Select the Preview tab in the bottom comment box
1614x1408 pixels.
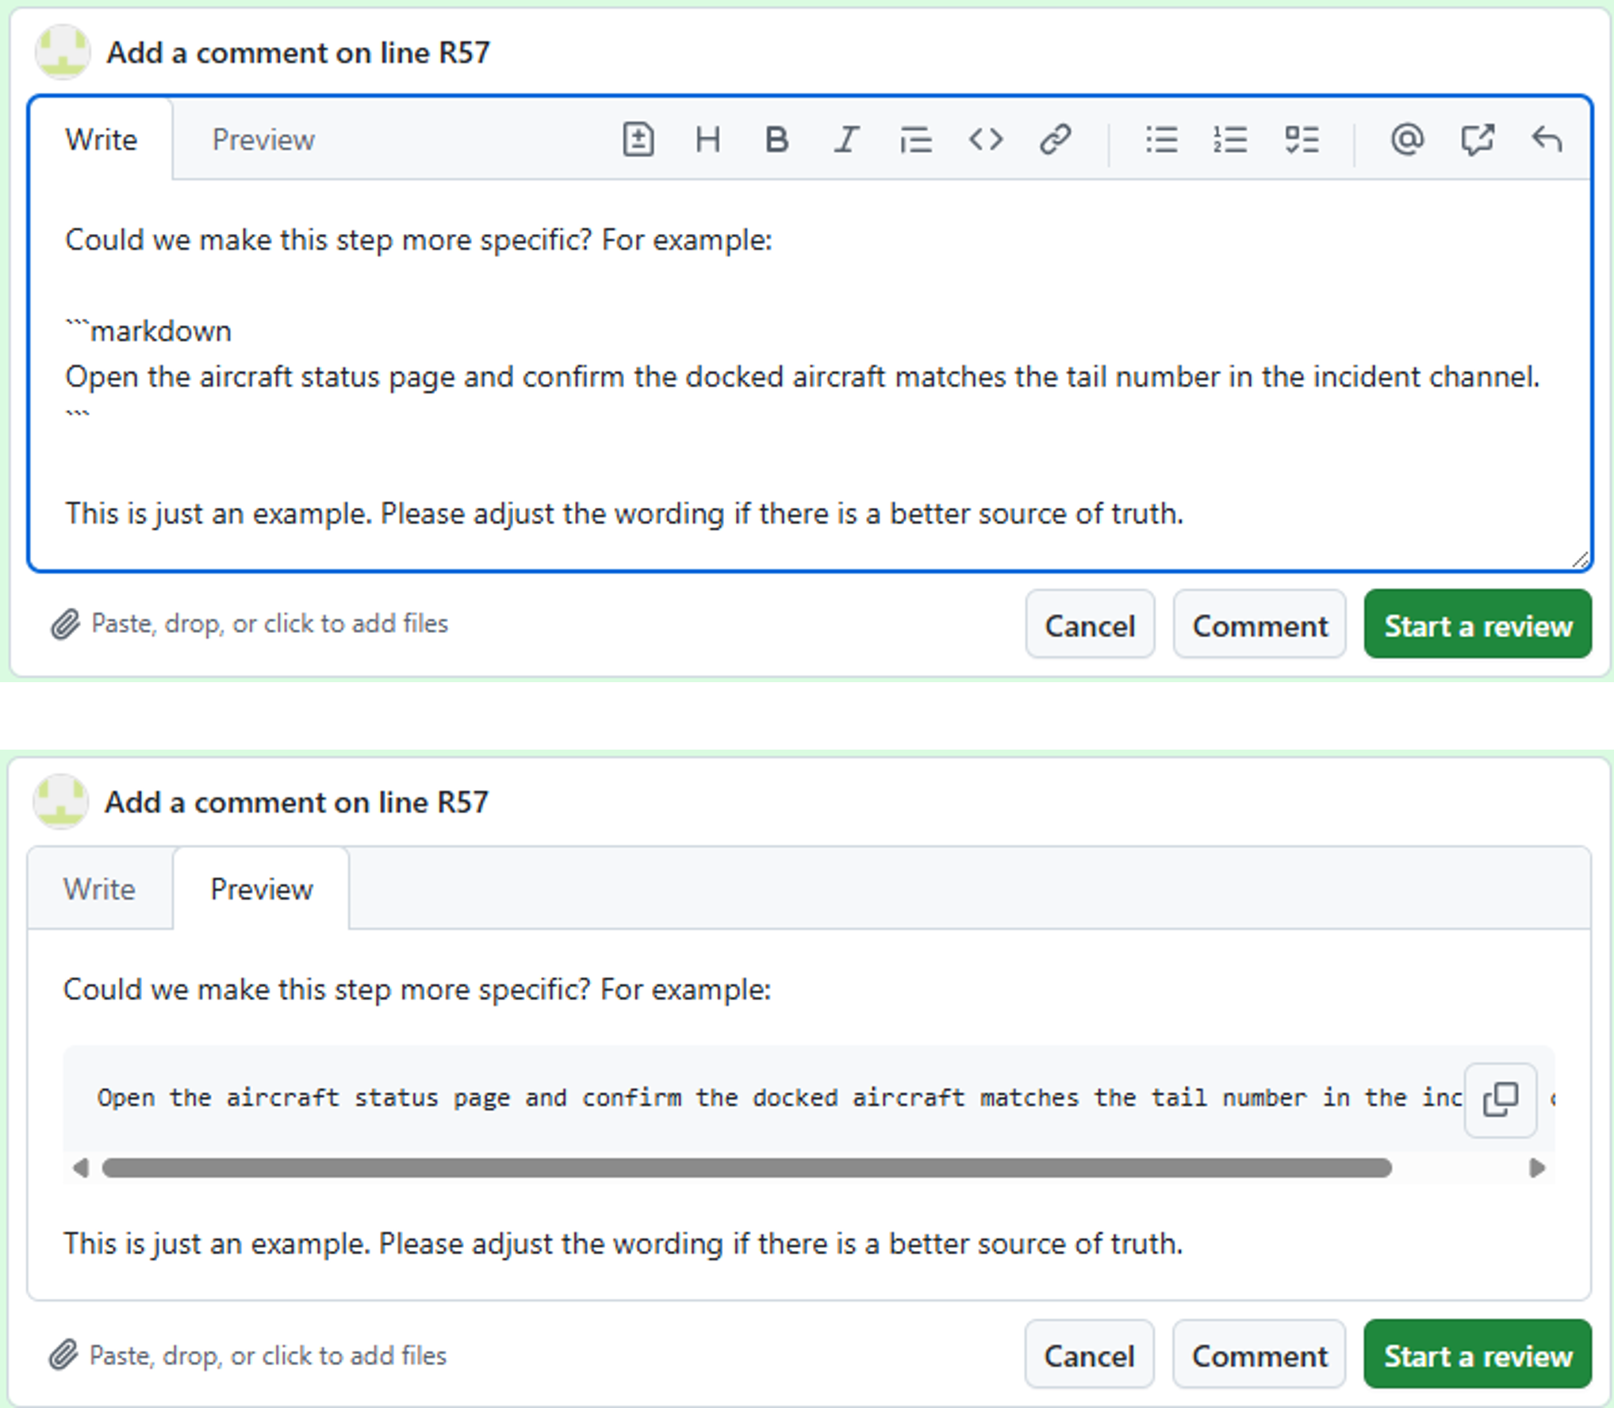(x=262, y=888)
